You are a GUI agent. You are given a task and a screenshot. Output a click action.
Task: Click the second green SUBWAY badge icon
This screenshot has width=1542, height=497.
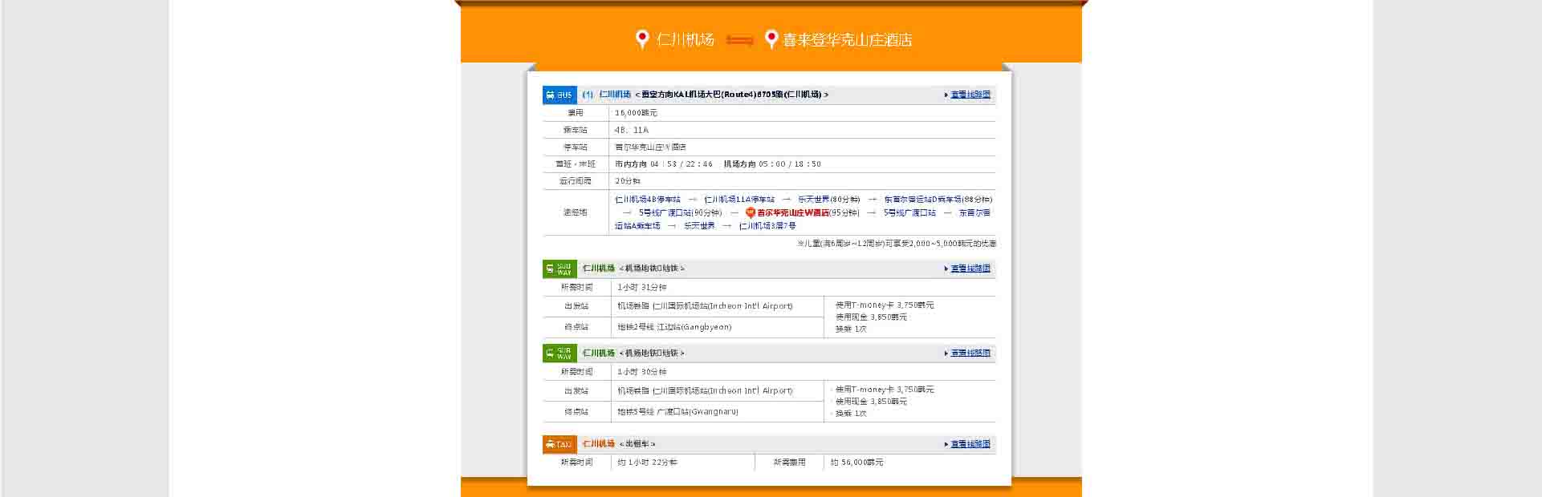click(x=559, y=353)
